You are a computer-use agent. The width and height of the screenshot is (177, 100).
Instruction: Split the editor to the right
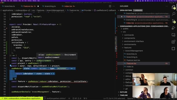110,6
